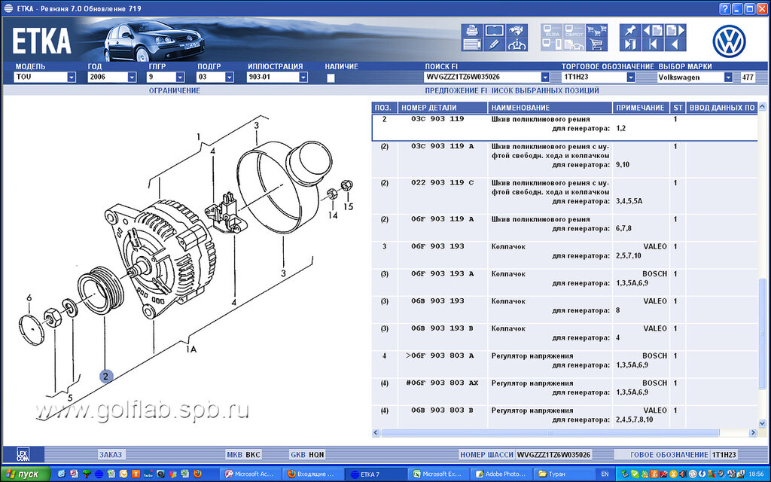Click the Volkswagen logo
The width and height of the screenshot is (771, 482).
click(x=729, y=41)
